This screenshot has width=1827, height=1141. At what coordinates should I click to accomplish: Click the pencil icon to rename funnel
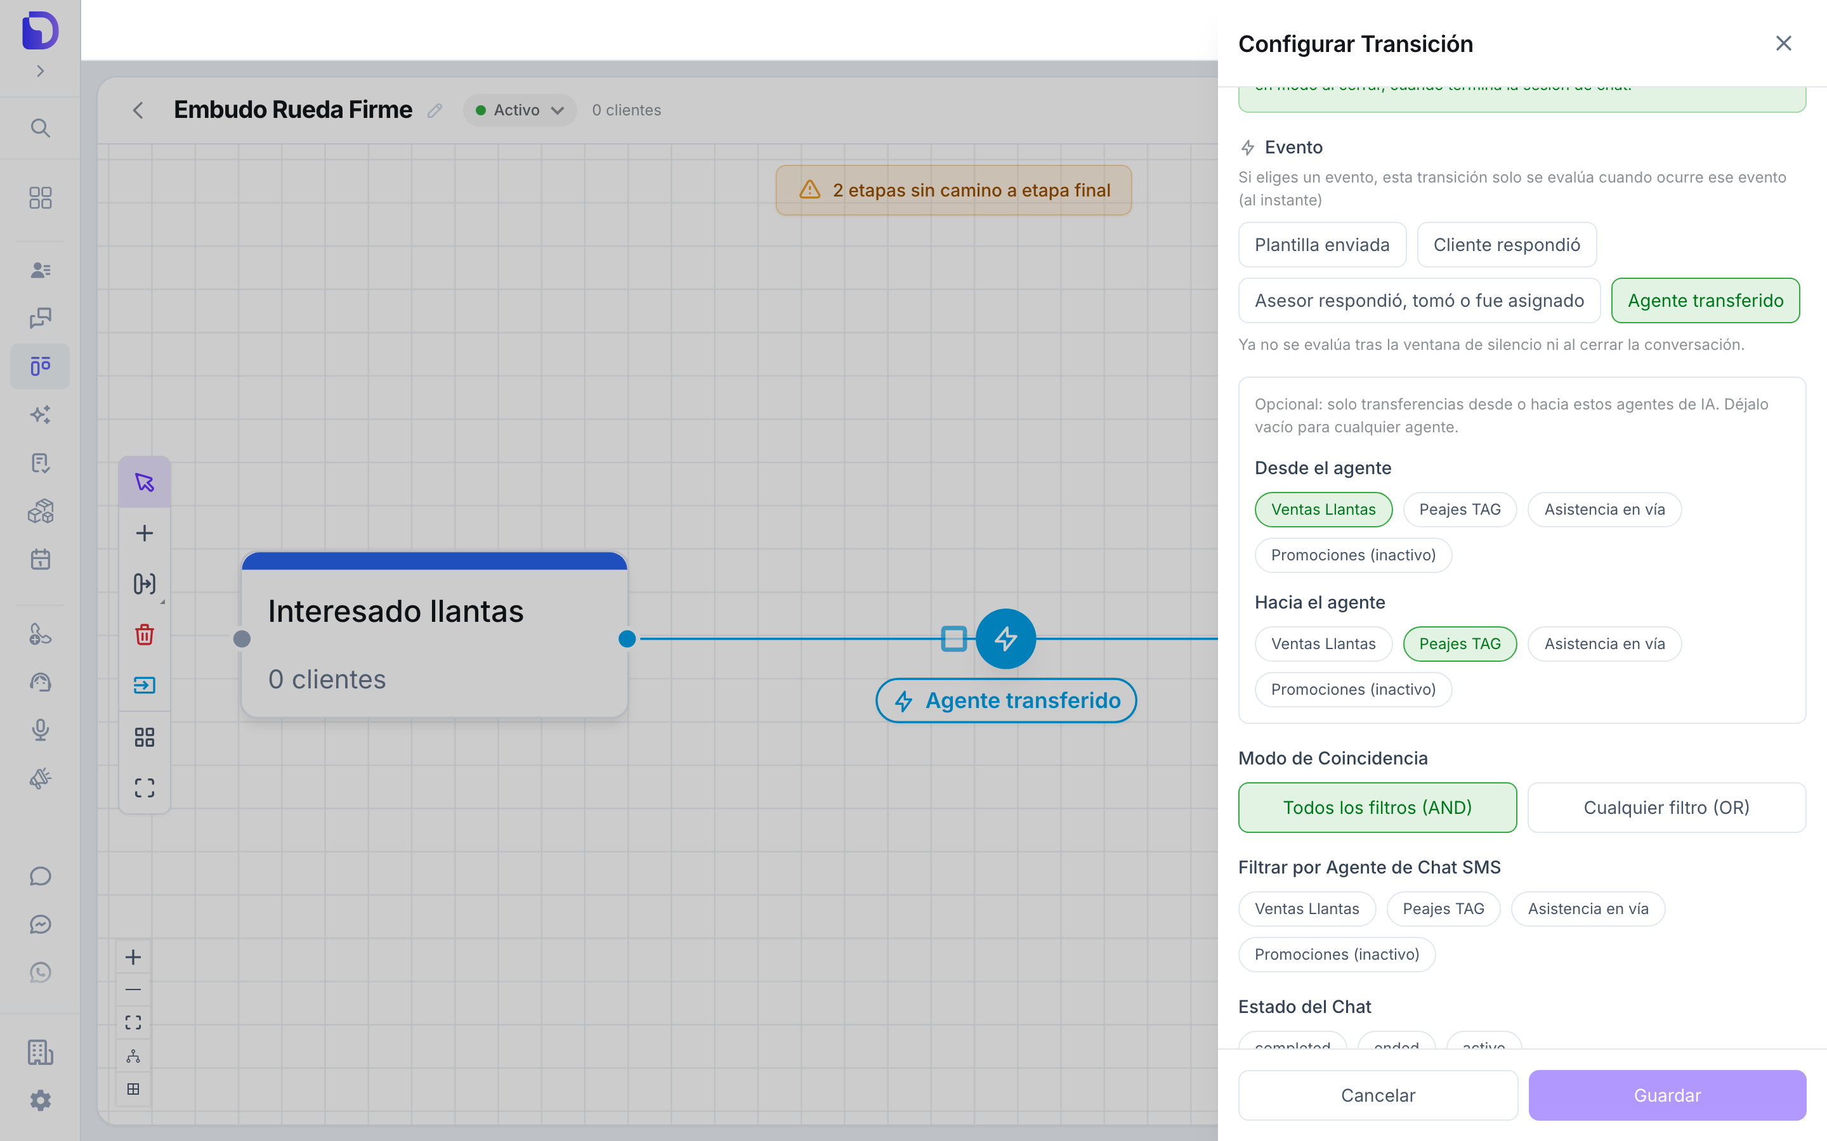(435, 110)
